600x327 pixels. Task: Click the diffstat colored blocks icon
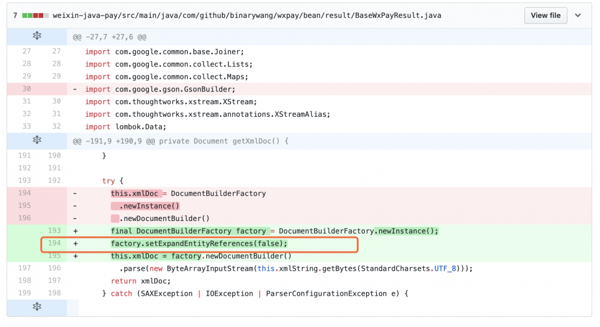coord(35,16)
